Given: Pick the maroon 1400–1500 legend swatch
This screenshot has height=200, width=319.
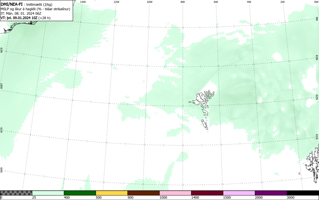Looking at the screenshot, I should (207, 193).
